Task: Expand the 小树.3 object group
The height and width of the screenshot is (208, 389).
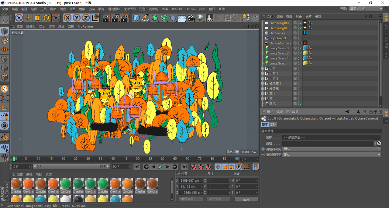Action: coord(263,78)
